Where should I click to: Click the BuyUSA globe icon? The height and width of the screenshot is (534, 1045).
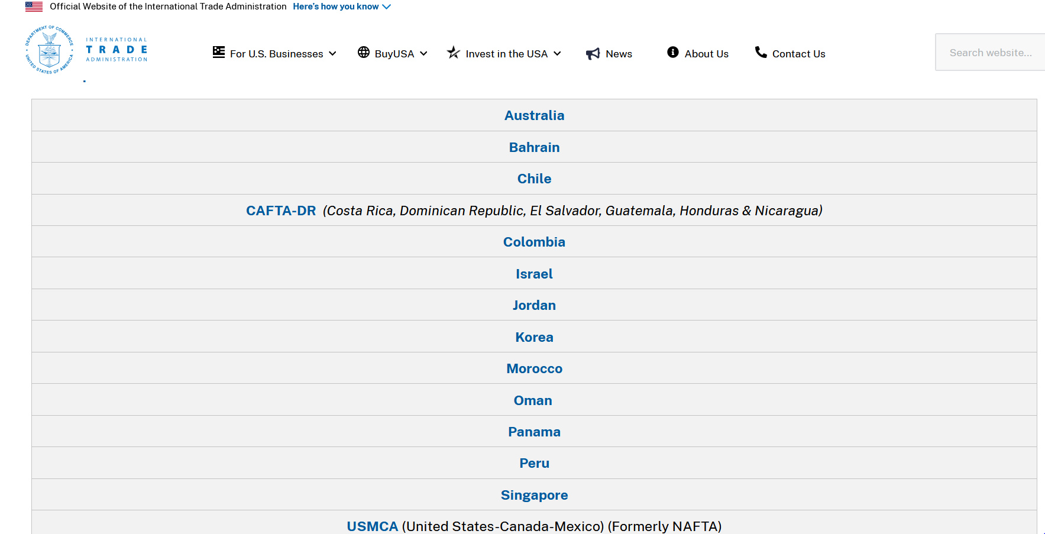364,52
